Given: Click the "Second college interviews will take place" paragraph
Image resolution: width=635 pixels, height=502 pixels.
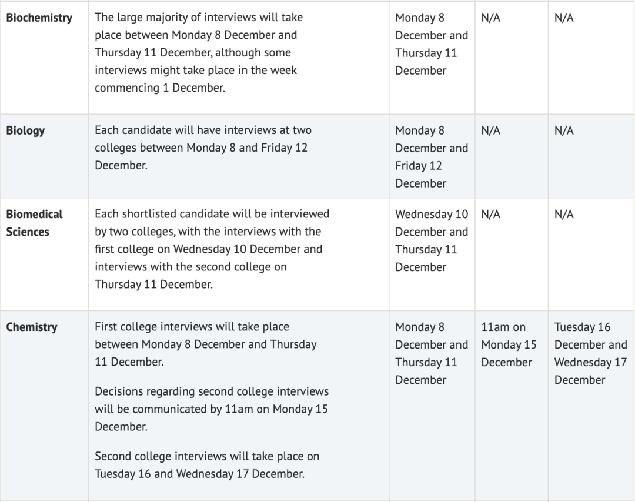Looking at the screenshot, I should 207,464.
